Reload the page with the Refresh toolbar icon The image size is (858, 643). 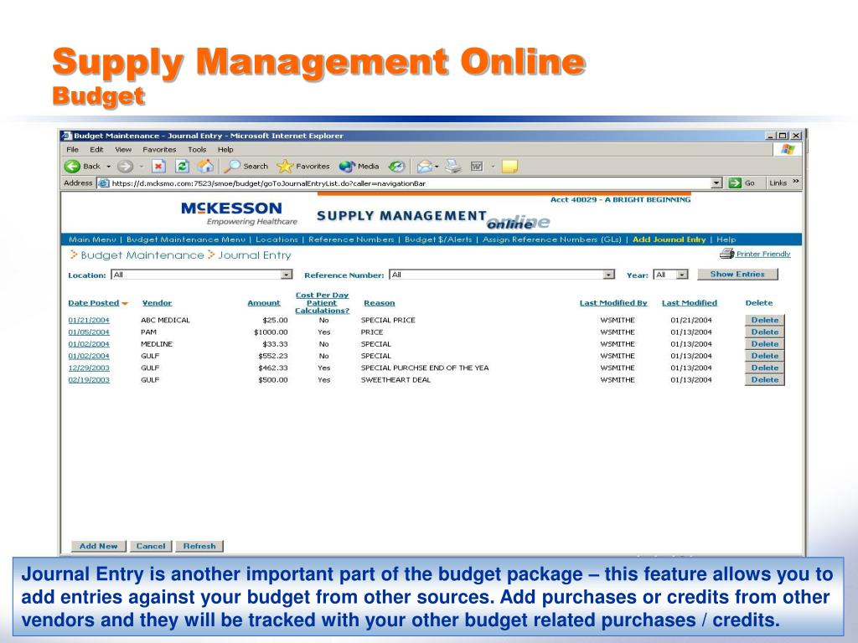[x=183, y=167]
